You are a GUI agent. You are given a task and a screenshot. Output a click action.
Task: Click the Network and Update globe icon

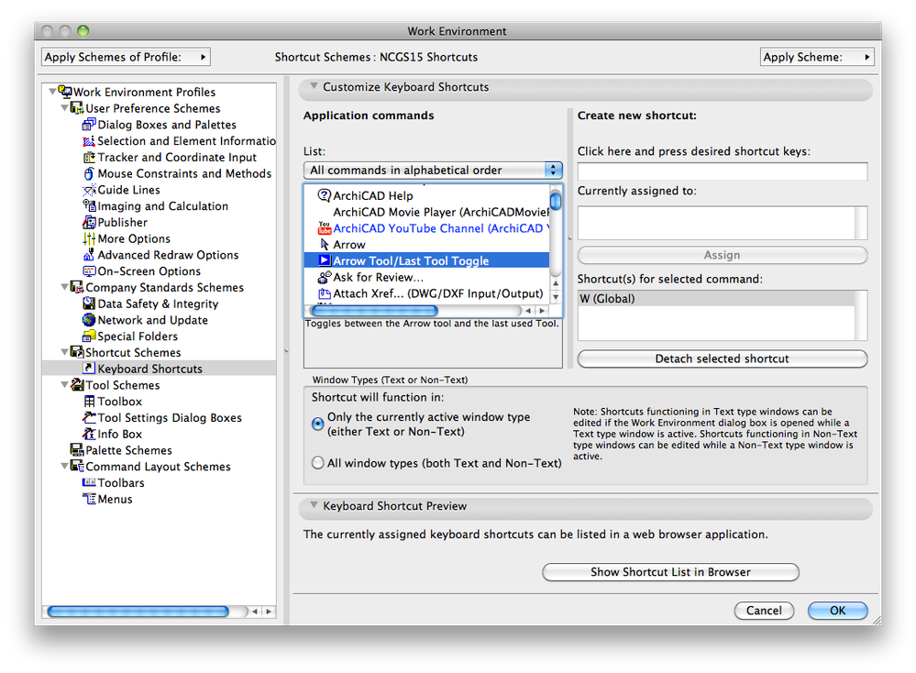point(89,320)
